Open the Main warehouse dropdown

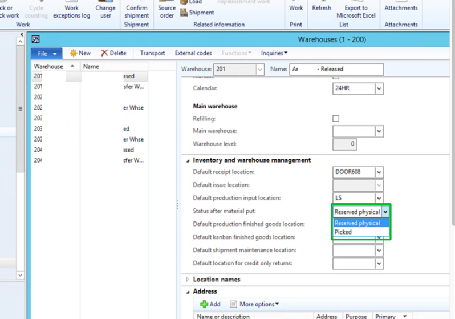[x=379, y=131]
